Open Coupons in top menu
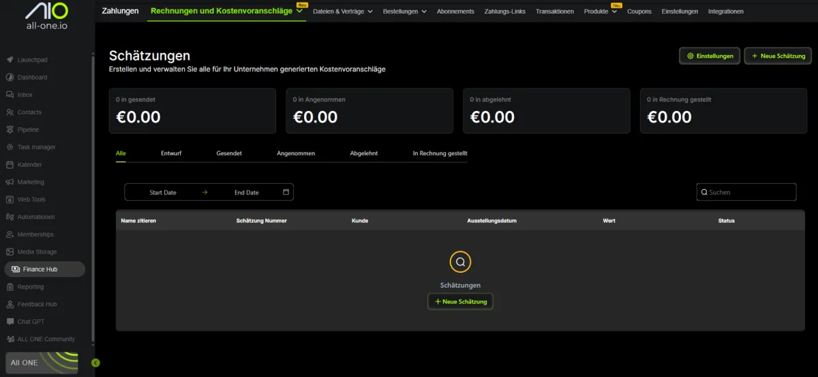Viewport: 818px width, 377px height. pyautogui.click(x=639, y=12)
